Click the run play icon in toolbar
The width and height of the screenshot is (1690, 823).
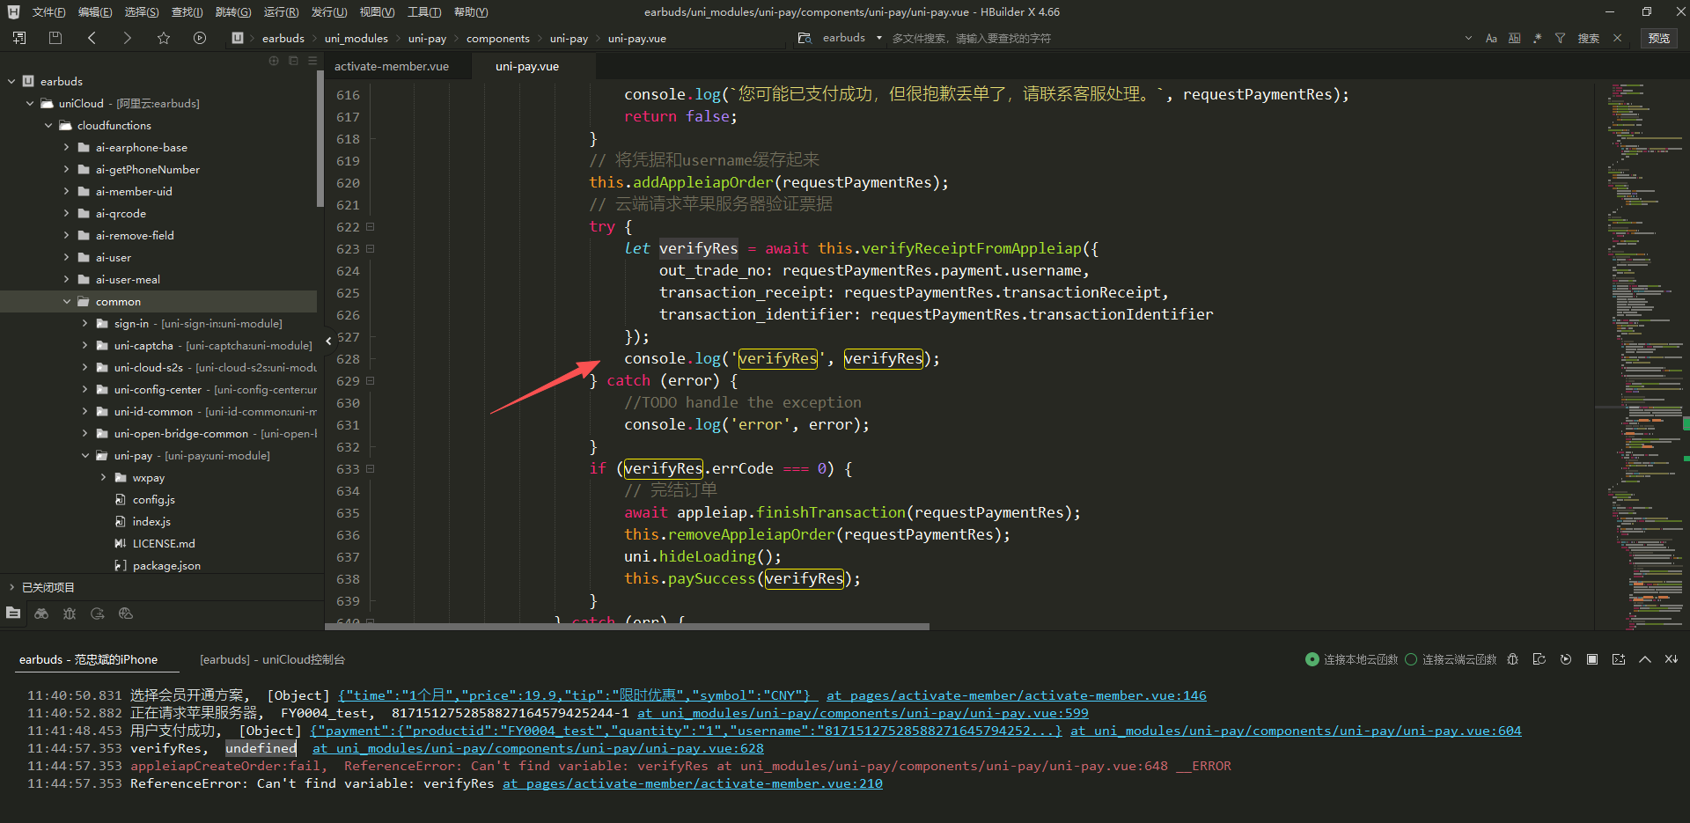(x=200, y=38)
